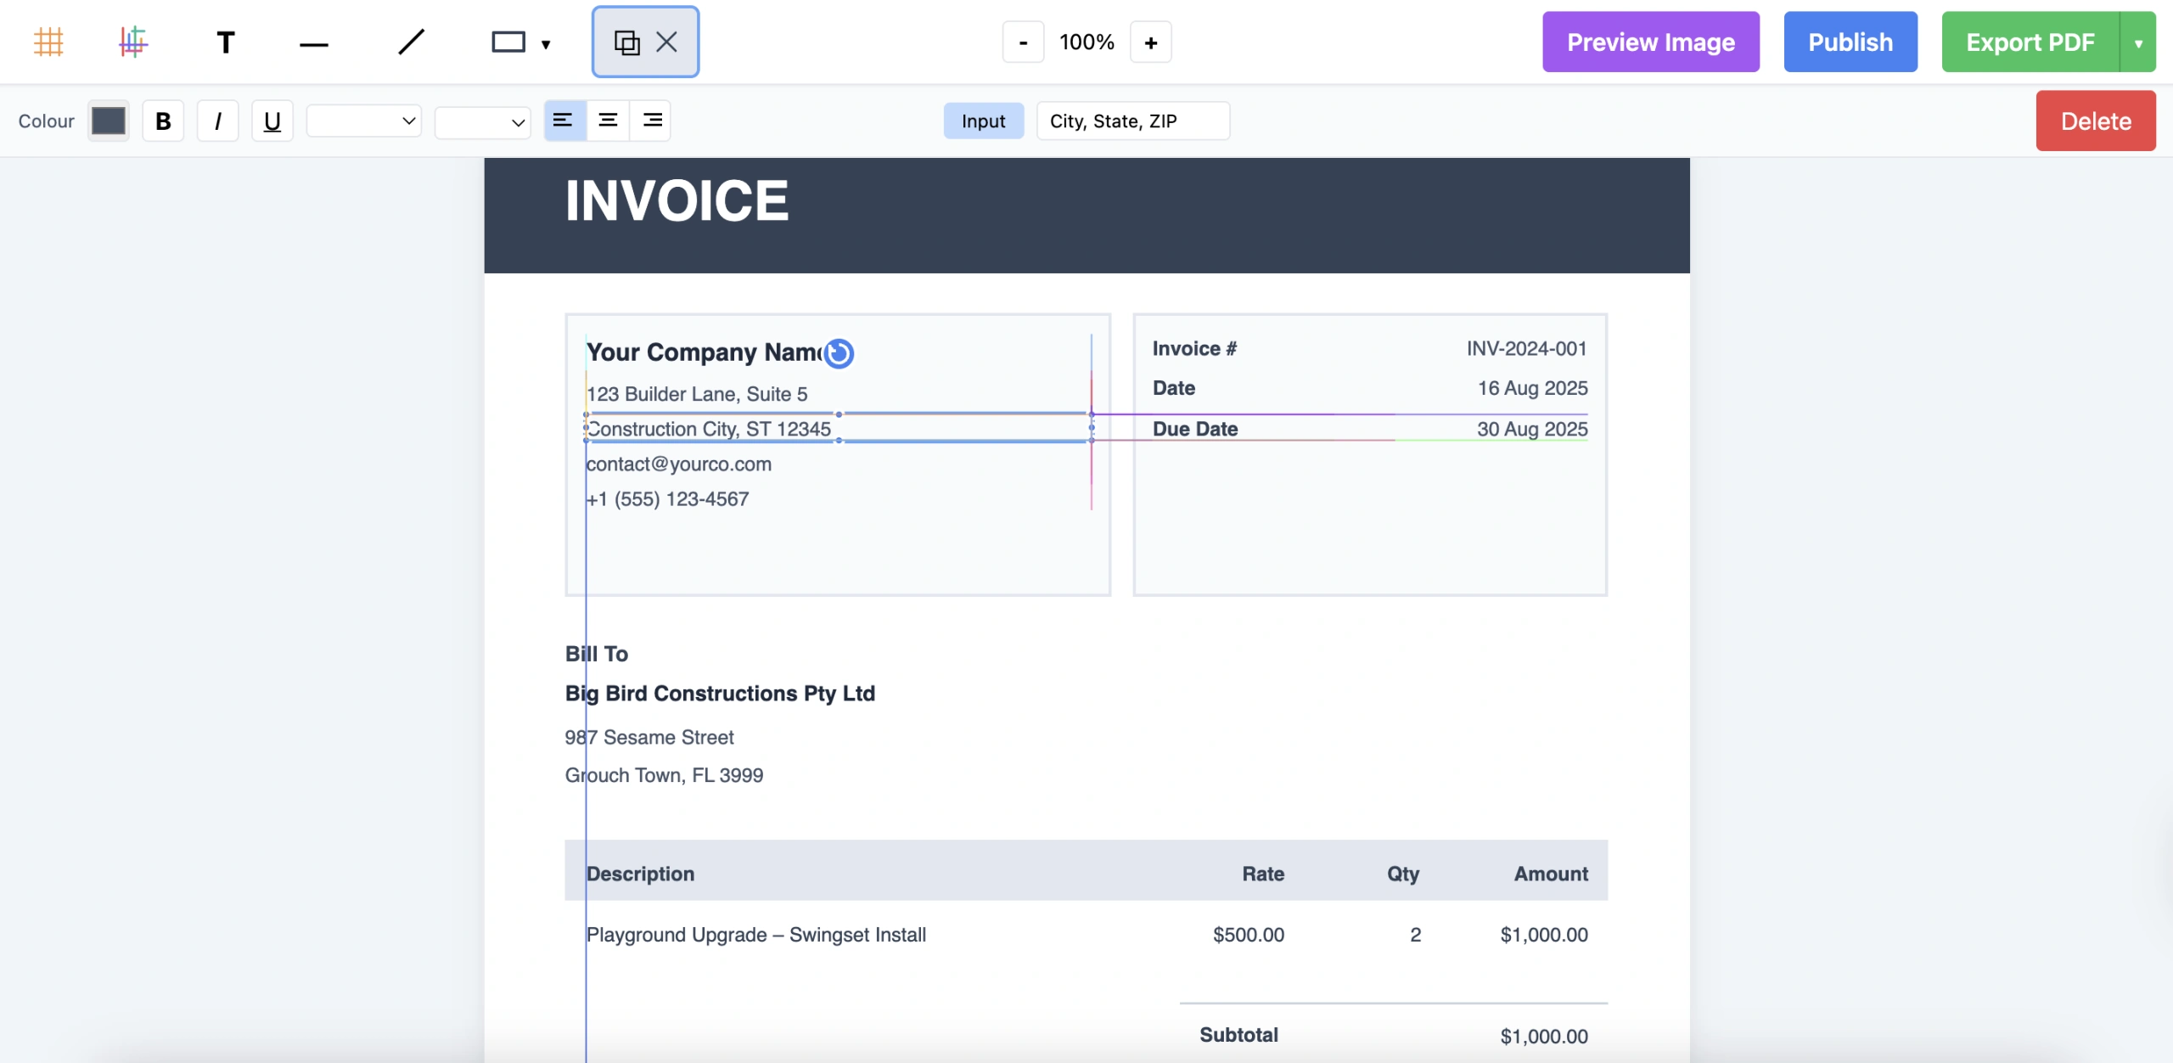2173x1063 pixels.
Task: Open the rectangle shape dropdown arrow
Action: [x=546, y=43]
